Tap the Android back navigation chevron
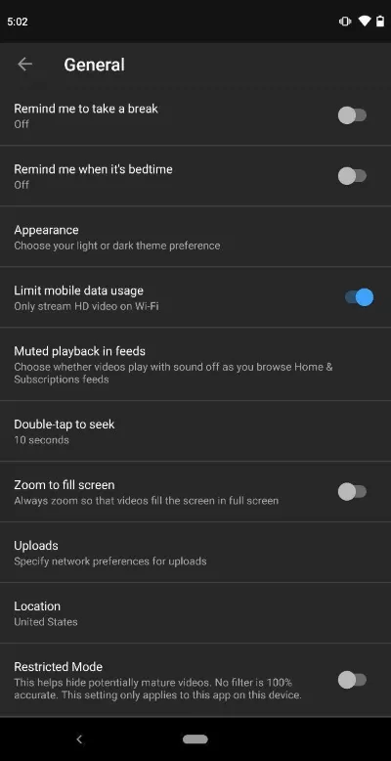This screenshot has width=391, height=761. 79,739
